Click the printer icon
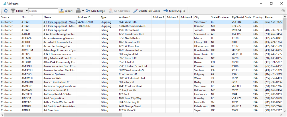 point(78,11)
